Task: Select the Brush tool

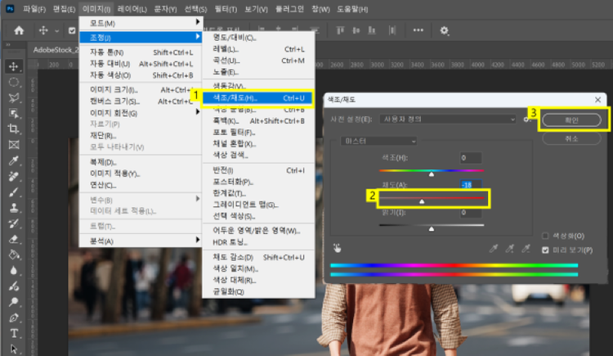Action: (14, 192)
